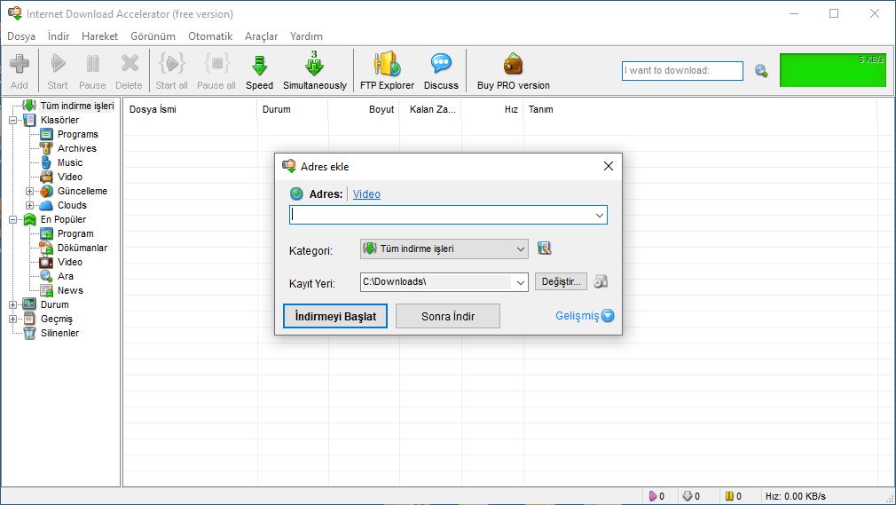The height and width of the screenshot is (505, 896).
Task: Click the Start all toolbar icon
Action: click(x=171, y=71)
